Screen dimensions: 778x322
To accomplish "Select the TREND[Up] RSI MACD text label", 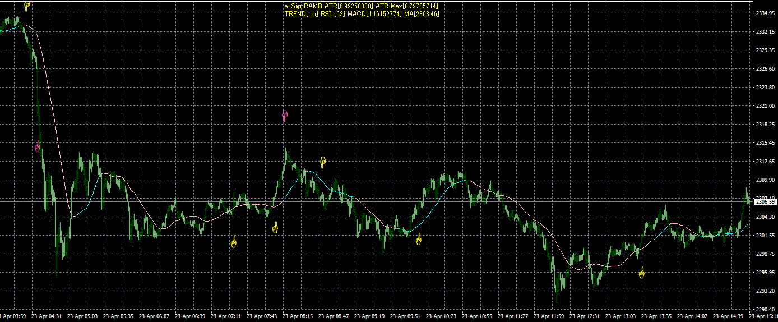I will (361, 13).
